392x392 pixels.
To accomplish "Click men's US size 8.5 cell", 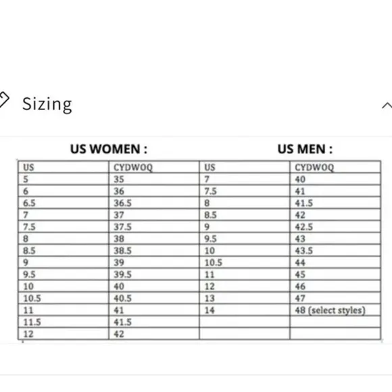I will [x=245, y=215].
